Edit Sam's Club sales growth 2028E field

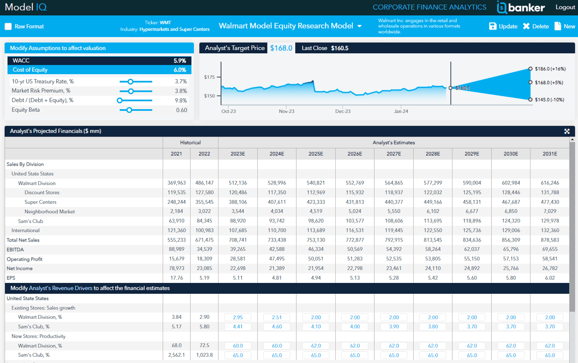click(433, 327)
